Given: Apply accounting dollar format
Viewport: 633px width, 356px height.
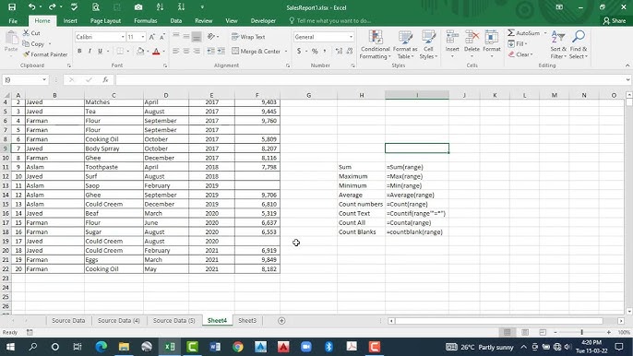Looking at the screenshot, I should [299, 52].
